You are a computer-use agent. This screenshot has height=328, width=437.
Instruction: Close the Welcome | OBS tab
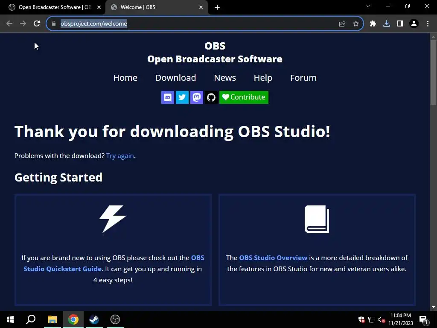(201, 7)
